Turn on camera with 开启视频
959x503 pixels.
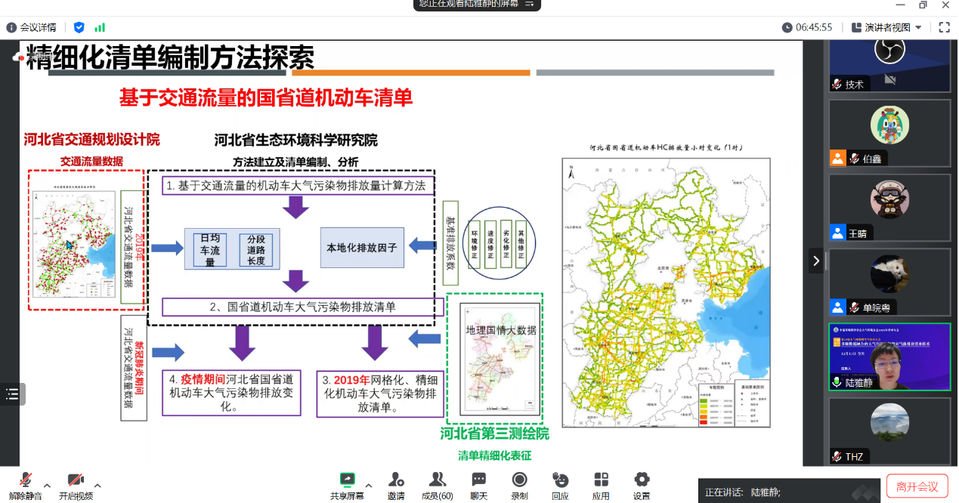click(76, 486)
